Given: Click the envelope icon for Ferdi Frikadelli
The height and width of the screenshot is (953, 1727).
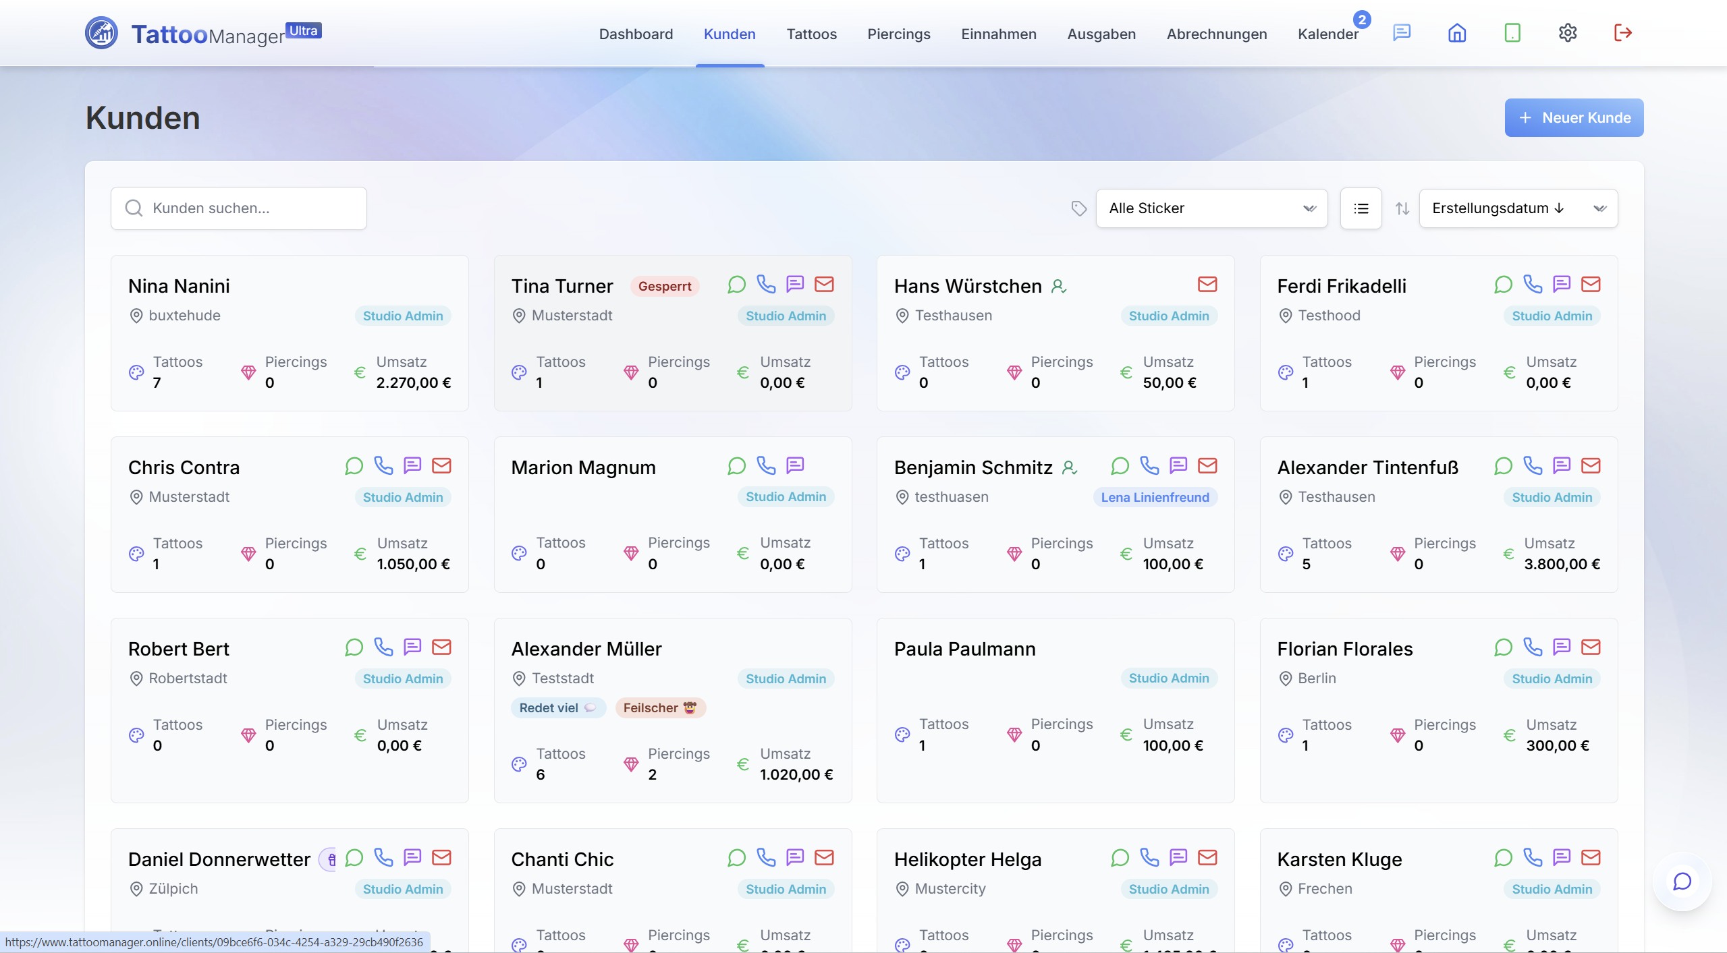Looking at the screenshot, I should pyautogui.click(x=1591, y=284).
